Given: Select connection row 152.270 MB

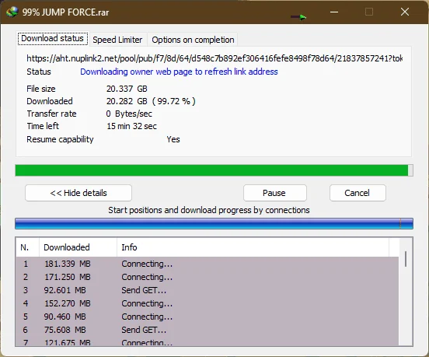Looking at the screenshot, I should [207, 303].
